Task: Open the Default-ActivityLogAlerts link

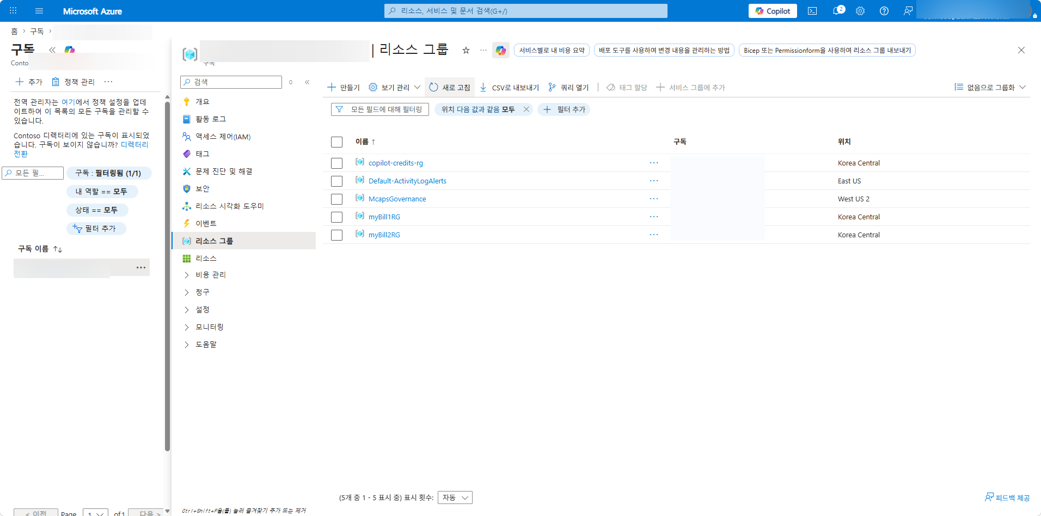Action: pyautogui.click(x=407, y=181)
